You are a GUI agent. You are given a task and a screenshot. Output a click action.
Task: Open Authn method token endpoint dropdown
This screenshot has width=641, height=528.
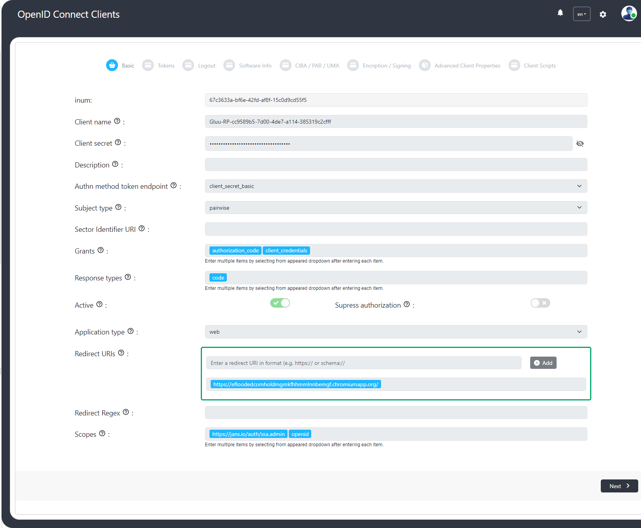(x=396, y=186)
